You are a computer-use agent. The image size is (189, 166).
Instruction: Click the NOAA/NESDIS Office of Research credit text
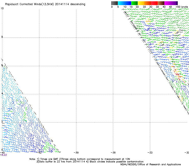coord(150,164)
